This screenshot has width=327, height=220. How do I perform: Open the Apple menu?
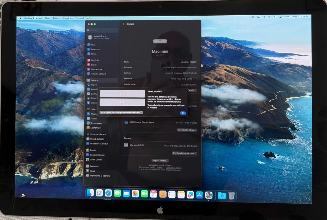[20, 18]
